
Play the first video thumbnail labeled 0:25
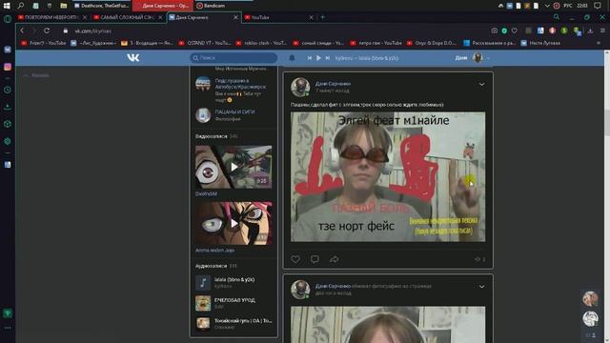click(234, 168)
